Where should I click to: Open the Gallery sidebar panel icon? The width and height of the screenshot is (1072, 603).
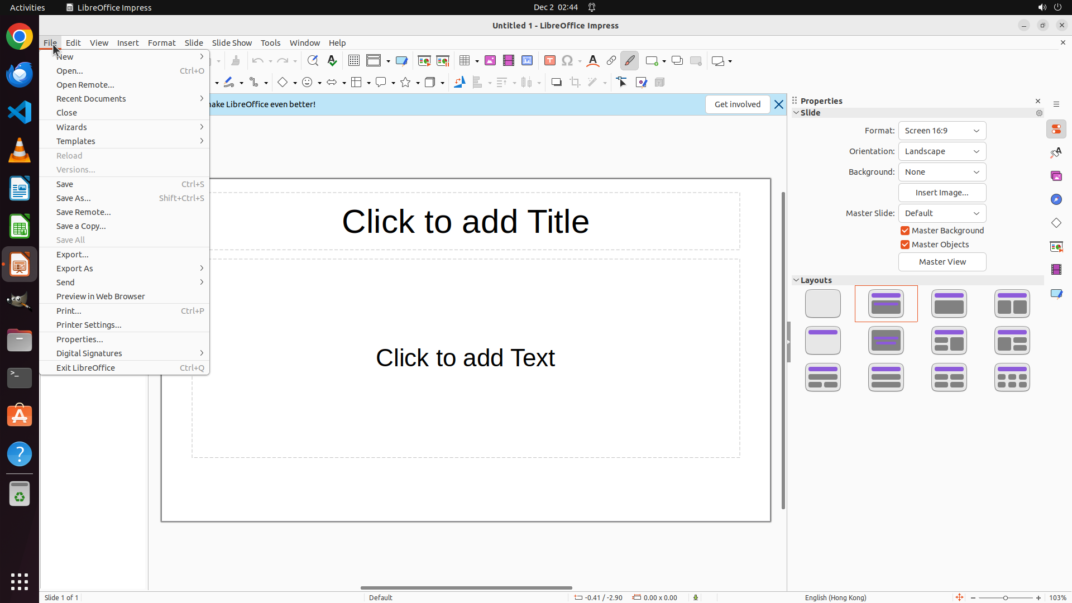coord(1056,176)
